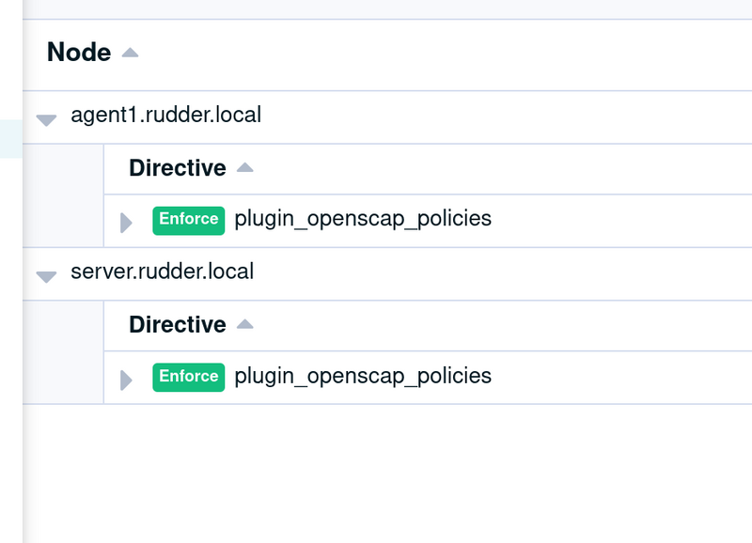Screen dimensions: 752x543
Task: Click the teal highlighted strip at left edge
Action: pos(11,139)
